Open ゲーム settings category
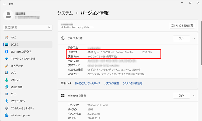202x121 pixels. (28, 94)
